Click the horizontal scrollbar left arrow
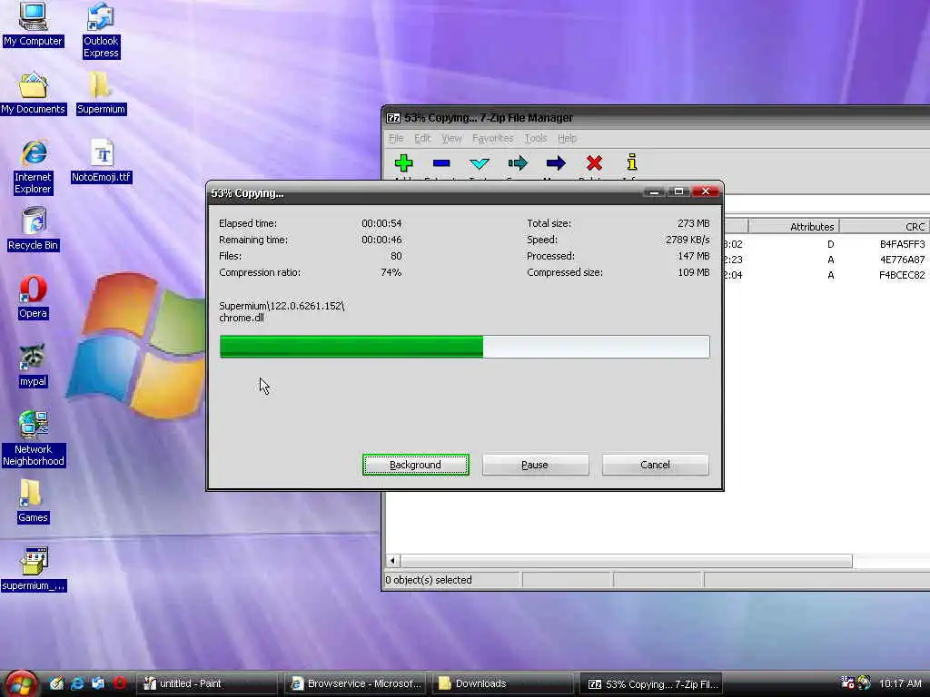 click(x=392, y=560)
